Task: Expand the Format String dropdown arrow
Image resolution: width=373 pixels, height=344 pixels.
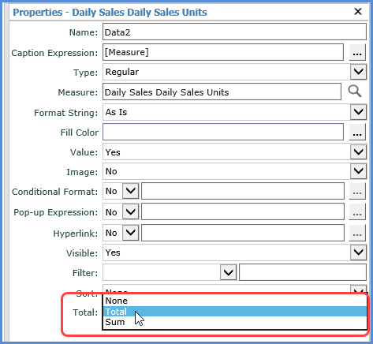Action: 359,112
